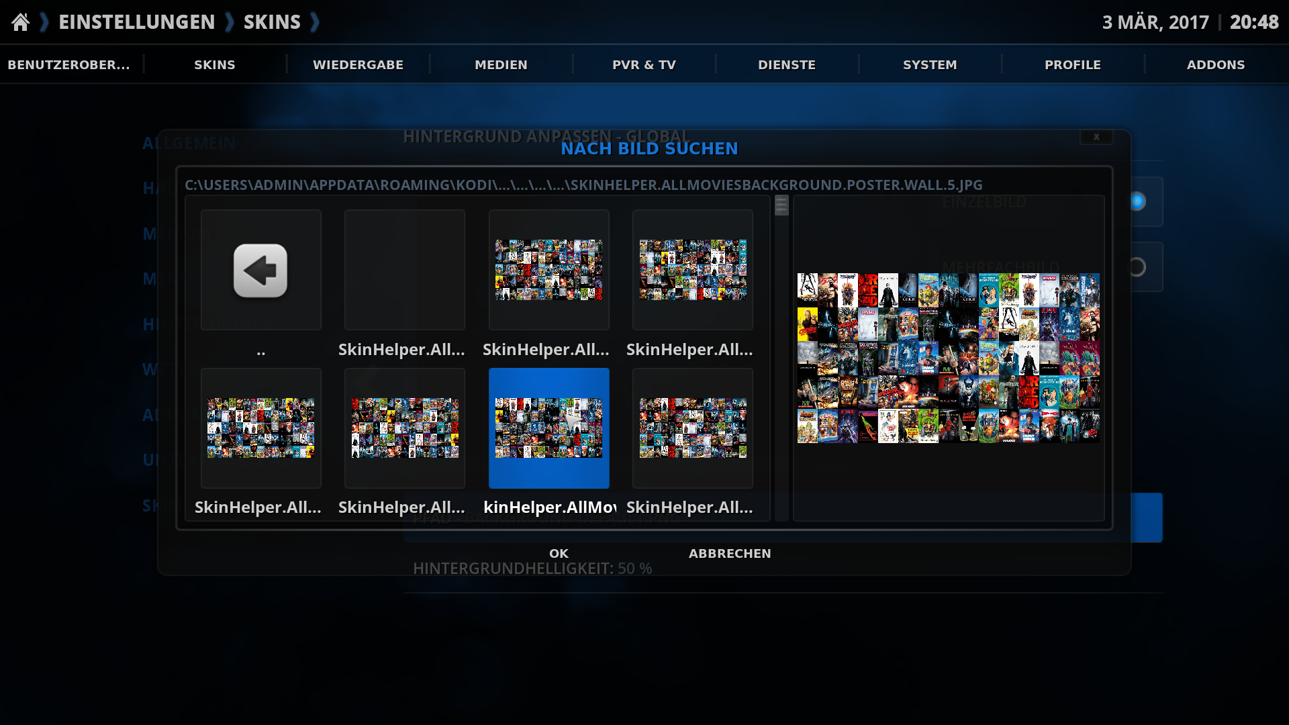Confirm the image selection with OK
Image resolution: width=1289 pixels, height=725 pixels.
(559, 554)
